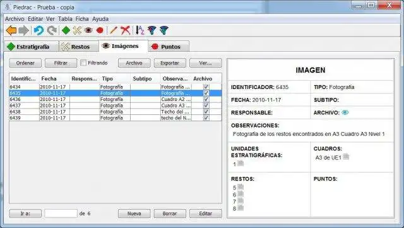Toggle Archivo checkbox in row 6438
Image resolution: width=404 pixels, height=228 pixels.
[x=206, y=112]
